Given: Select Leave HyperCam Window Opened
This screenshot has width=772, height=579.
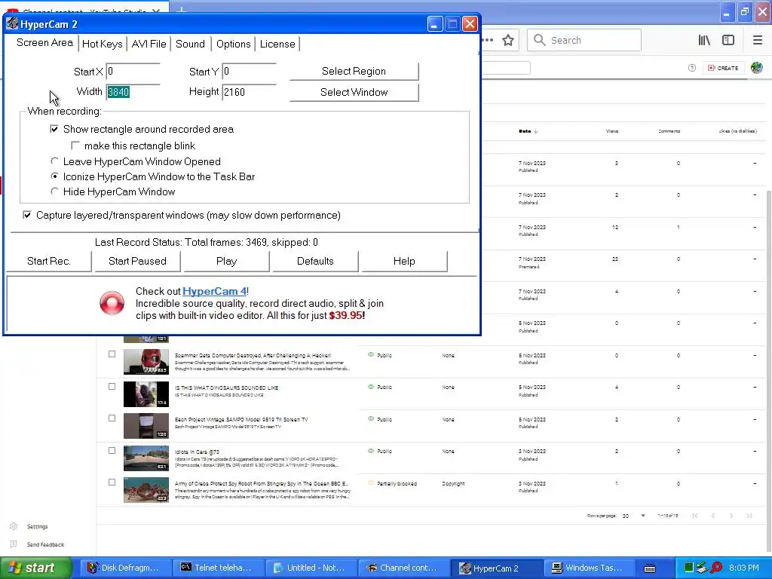Looking at the screenshot, I should pyautogui.click(x=54, y=161).
